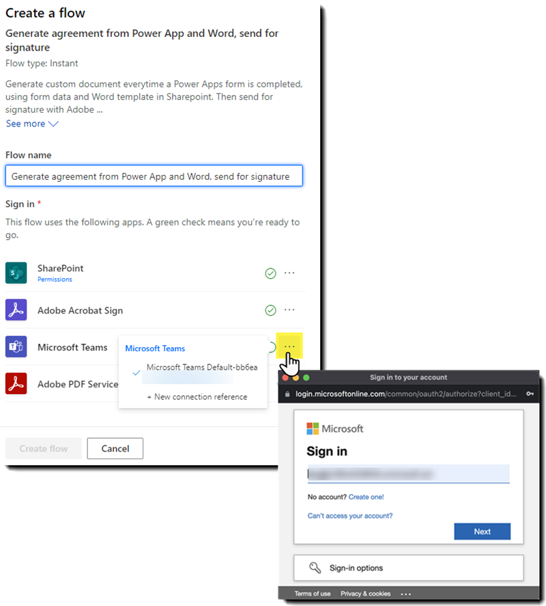Screen dimensions: 546x606
Task: Click the email address field on sign-in
Action: tap(408, 473)
